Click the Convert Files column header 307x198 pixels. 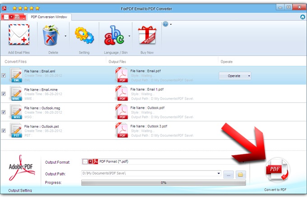click(x=16, y=62)
